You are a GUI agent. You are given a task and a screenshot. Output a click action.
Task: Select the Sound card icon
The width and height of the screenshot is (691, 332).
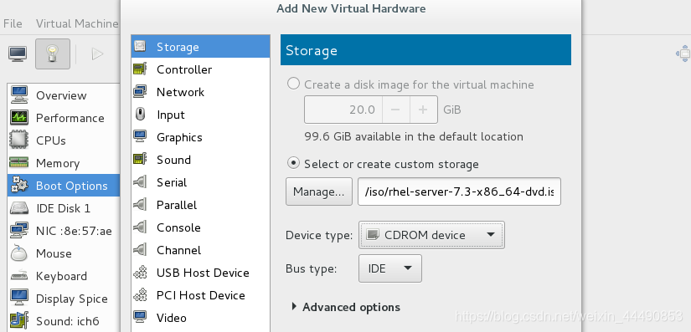[140, 159]
